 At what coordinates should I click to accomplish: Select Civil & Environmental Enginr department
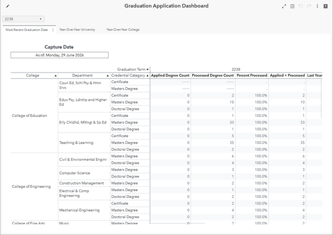(x=84, y=160)
